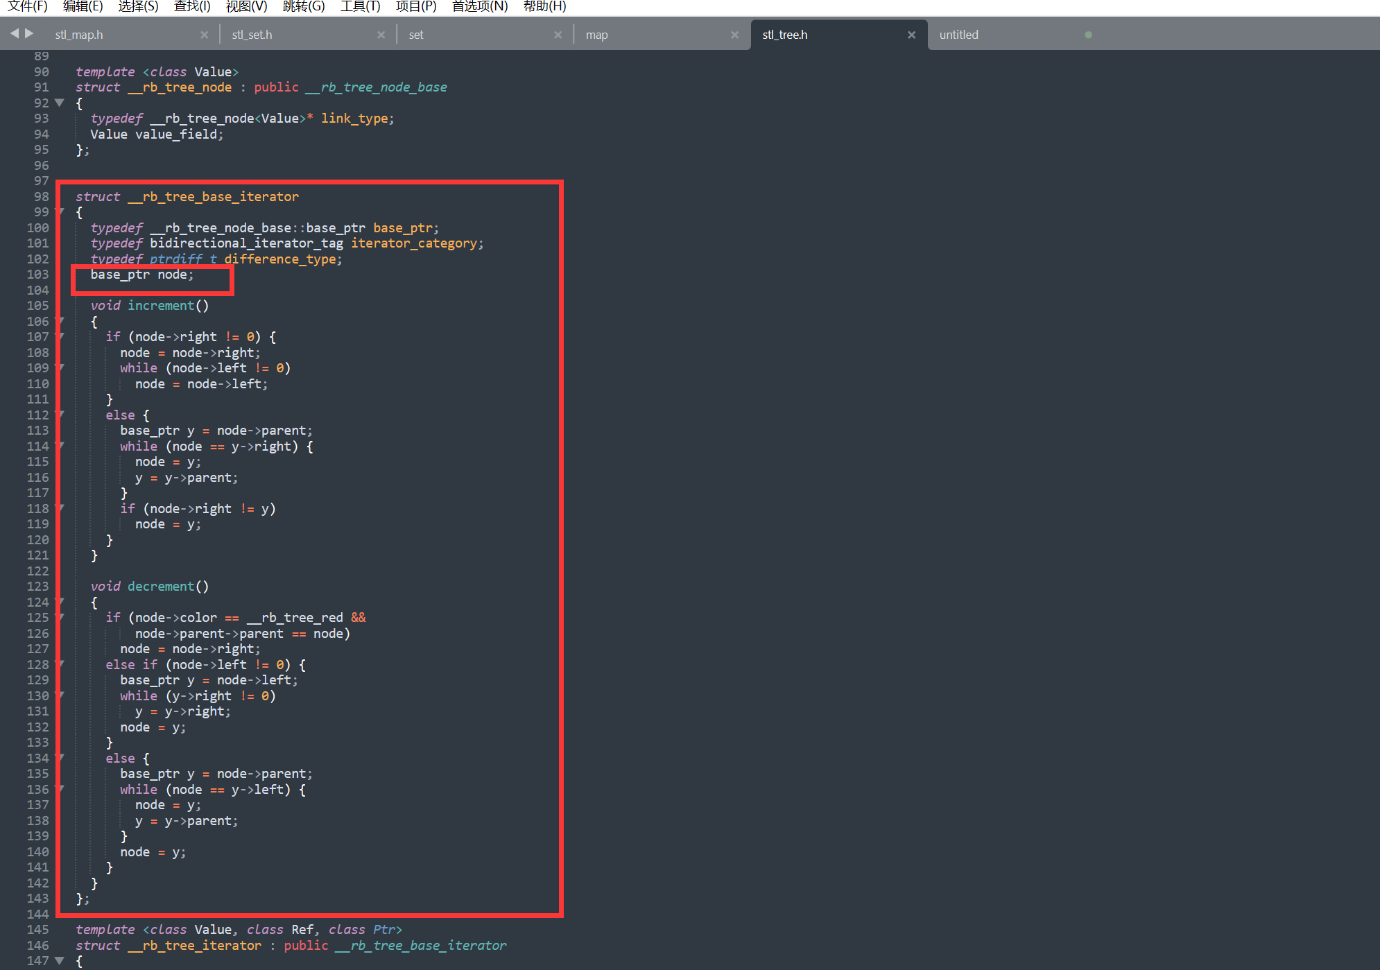
Task: Collapse the while fold at line 136
Action: click(60, 789)
